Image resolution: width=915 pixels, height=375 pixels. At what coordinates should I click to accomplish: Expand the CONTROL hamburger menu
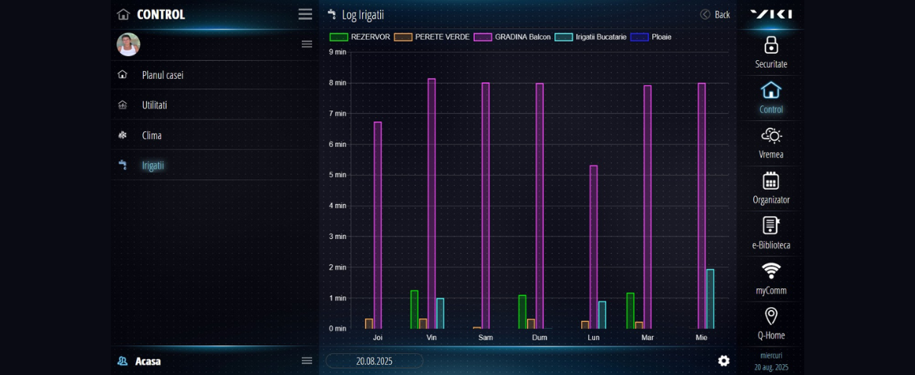click(x=305, y=14)
